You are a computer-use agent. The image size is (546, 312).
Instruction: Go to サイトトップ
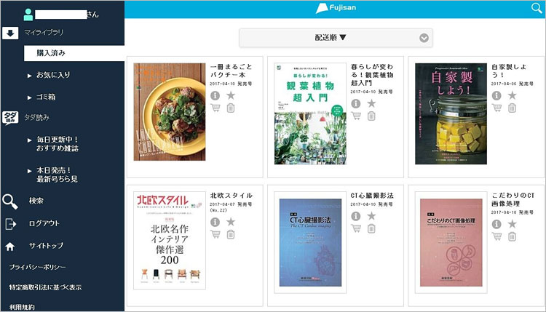point(46,246)
